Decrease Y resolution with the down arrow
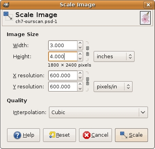The width and height of the screenshot is (155, 149). click(80, 89)
